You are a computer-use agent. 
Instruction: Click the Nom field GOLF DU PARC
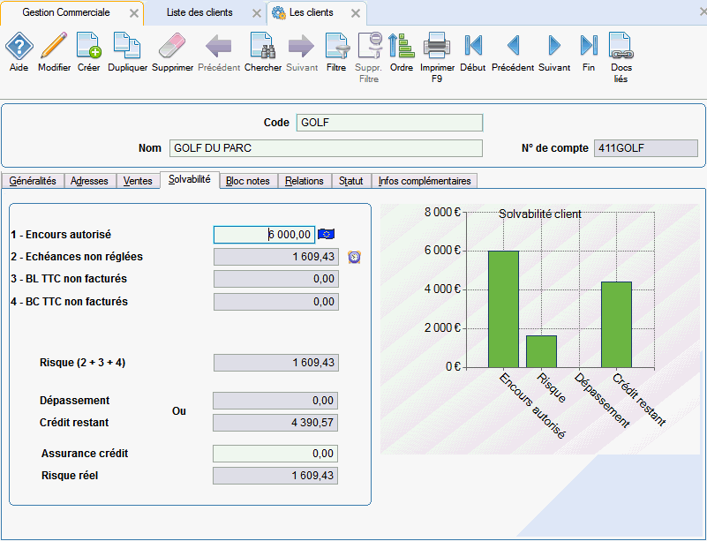(326, 148)
